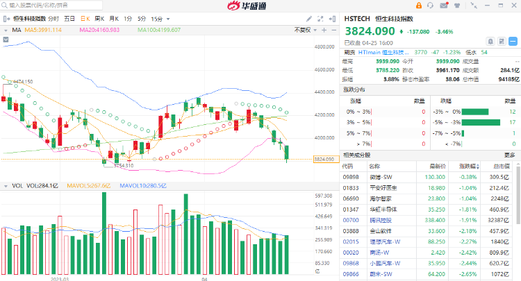Image resolution: width=521 pixels, height=281 pixels.
Task: Click the mail messages icon
Action: pos(445,6)
